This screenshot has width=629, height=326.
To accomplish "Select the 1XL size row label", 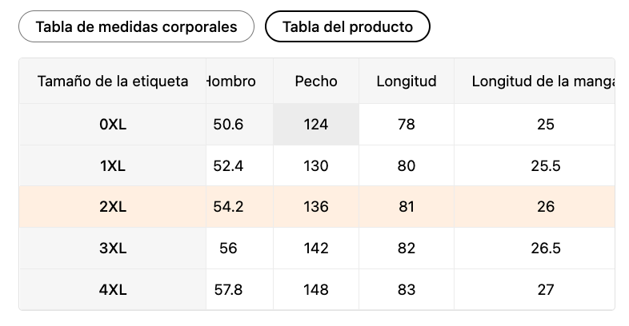I will [113, 166].
